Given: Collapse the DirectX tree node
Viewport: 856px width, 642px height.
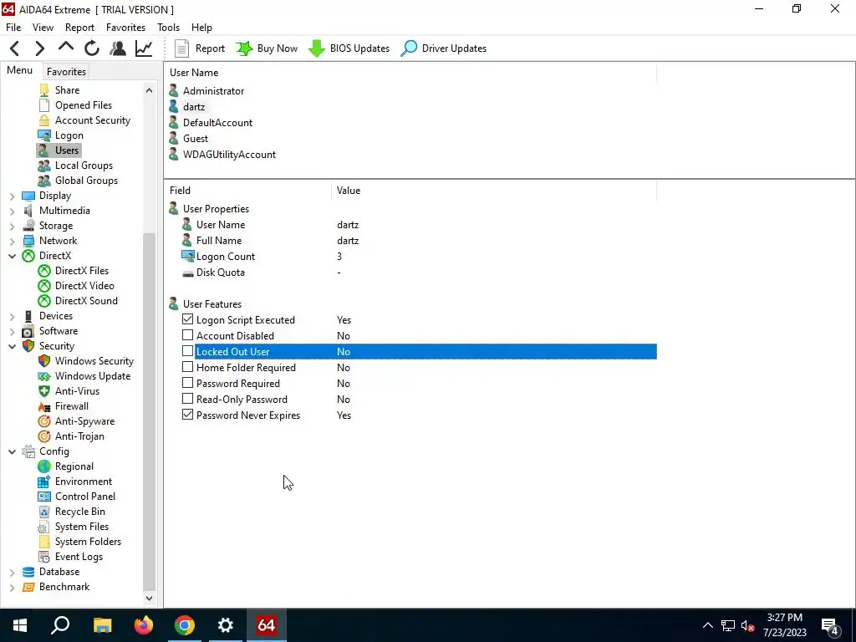Looking at the screenshot, I should 12,256.
